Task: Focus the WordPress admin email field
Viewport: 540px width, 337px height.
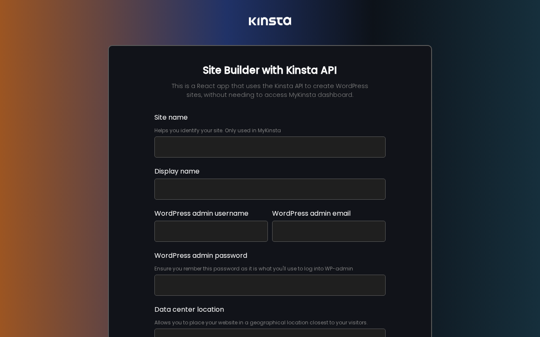Action: [x=329, y=231]
